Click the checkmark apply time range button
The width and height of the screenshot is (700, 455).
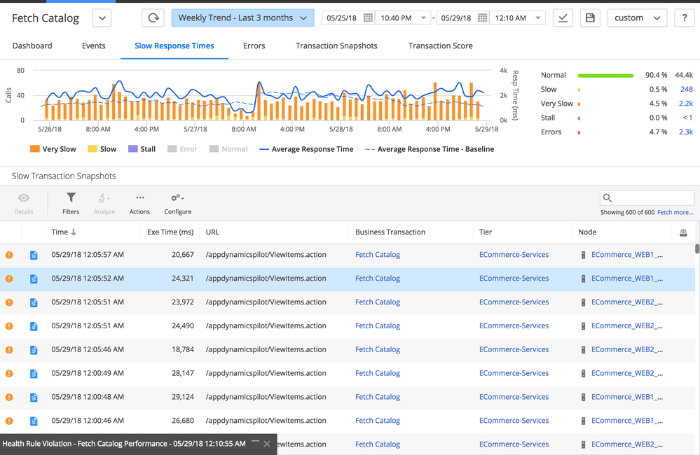coord(563,17)
